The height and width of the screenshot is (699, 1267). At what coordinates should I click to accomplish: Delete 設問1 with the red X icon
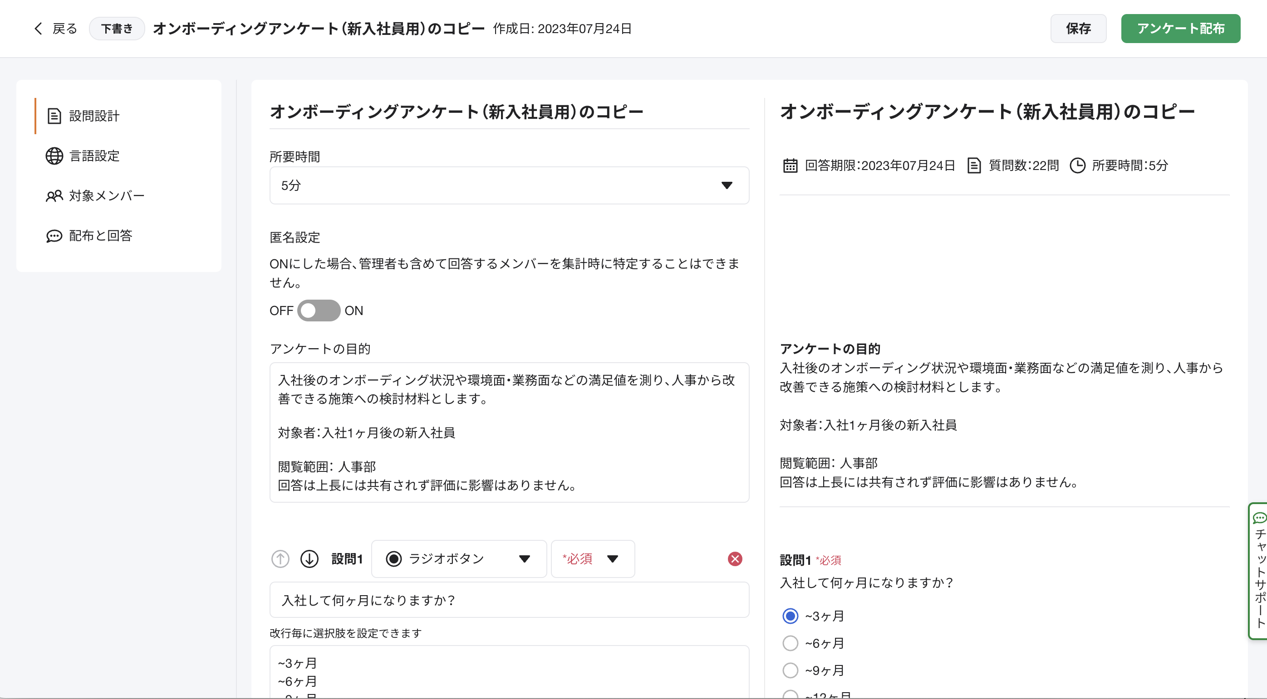735,558
